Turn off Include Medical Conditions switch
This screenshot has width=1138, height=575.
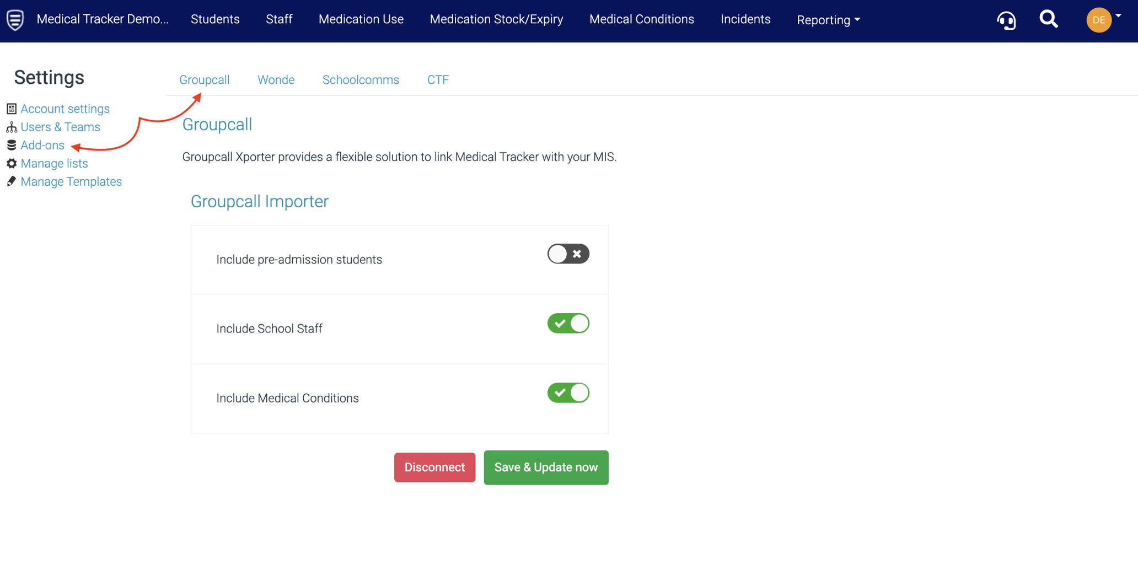(x=568, y=393)
